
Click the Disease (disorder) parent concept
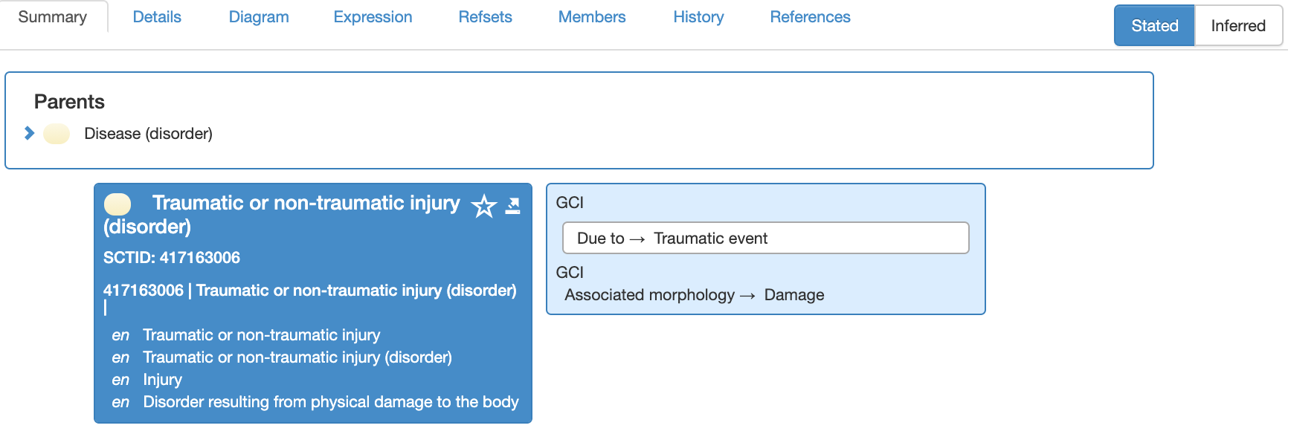[148, 134]
